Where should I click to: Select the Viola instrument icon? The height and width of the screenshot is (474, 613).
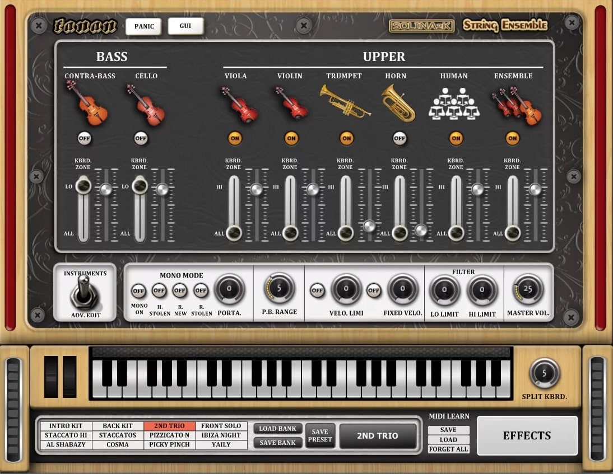239,104
